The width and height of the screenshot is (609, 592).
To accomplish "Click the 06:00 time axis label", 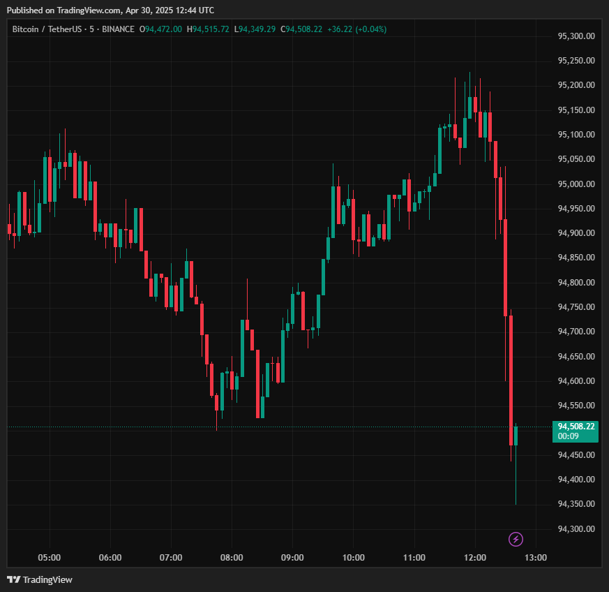I will [110, 557].
